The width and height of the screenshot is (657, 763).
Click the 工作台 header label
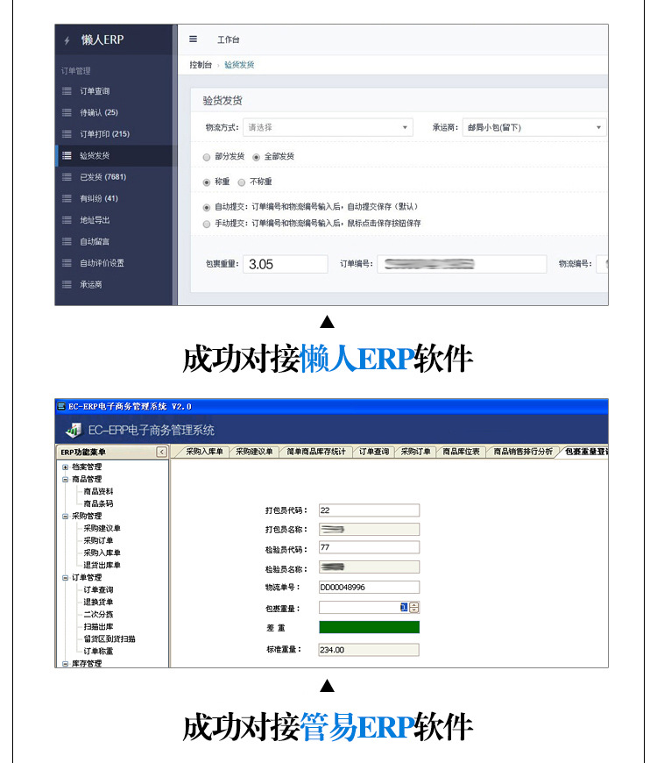point(228,39)
